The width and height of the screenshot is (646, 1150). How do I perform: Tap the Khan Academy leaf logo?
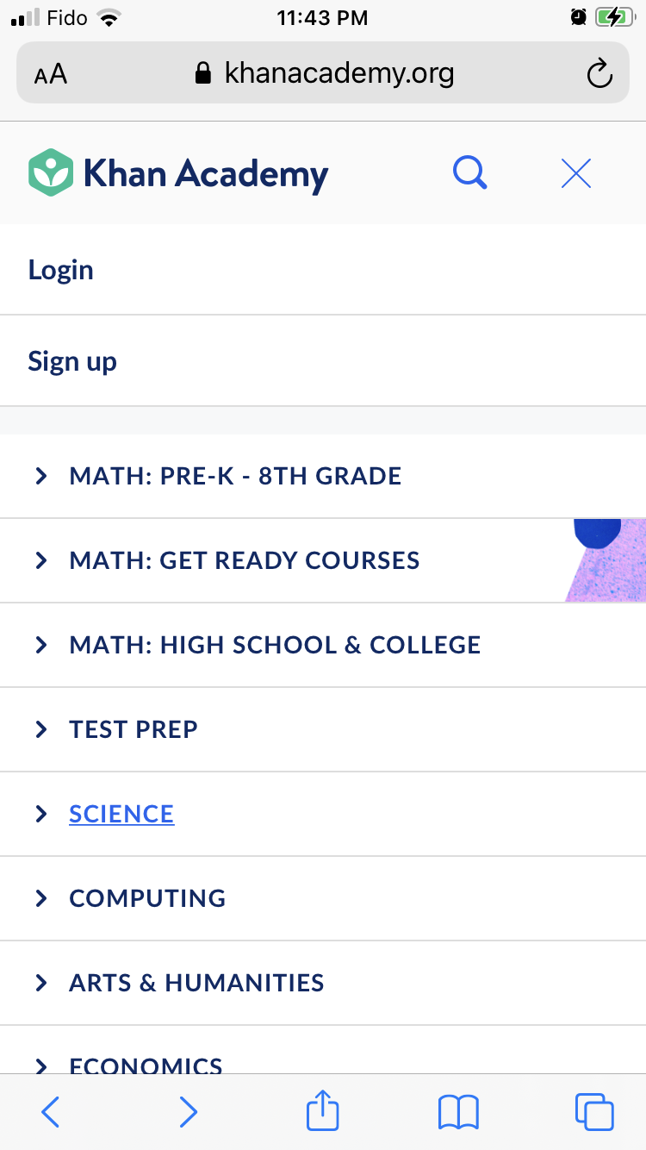[50, 172]
